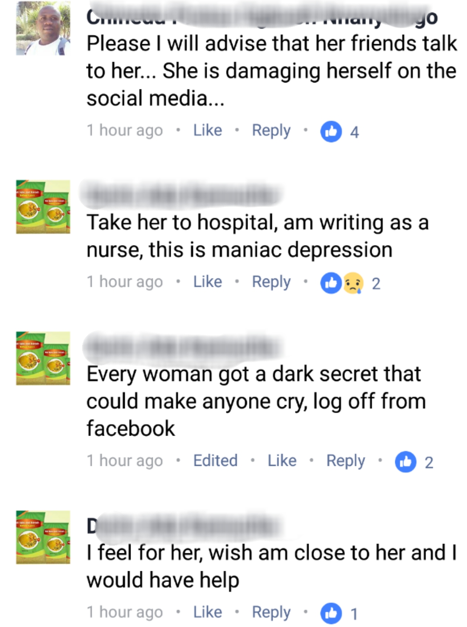
Task: Like the 'I feel for her' comment
Action: point(208,612)
